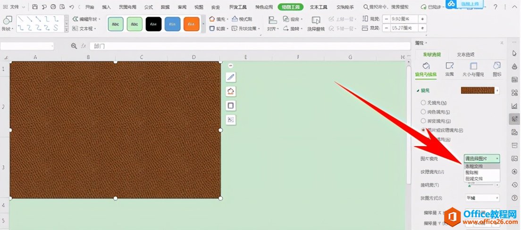Apply the black shape style preset
Viewport: 521px width, 230px height.
[153, 24]
